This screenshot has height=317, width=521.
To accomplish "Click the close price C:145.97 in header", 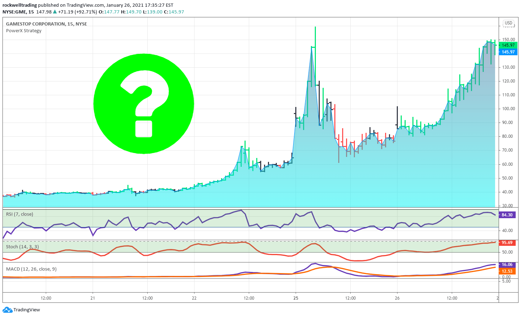I will pyautogui.click(x=174, y=12).
